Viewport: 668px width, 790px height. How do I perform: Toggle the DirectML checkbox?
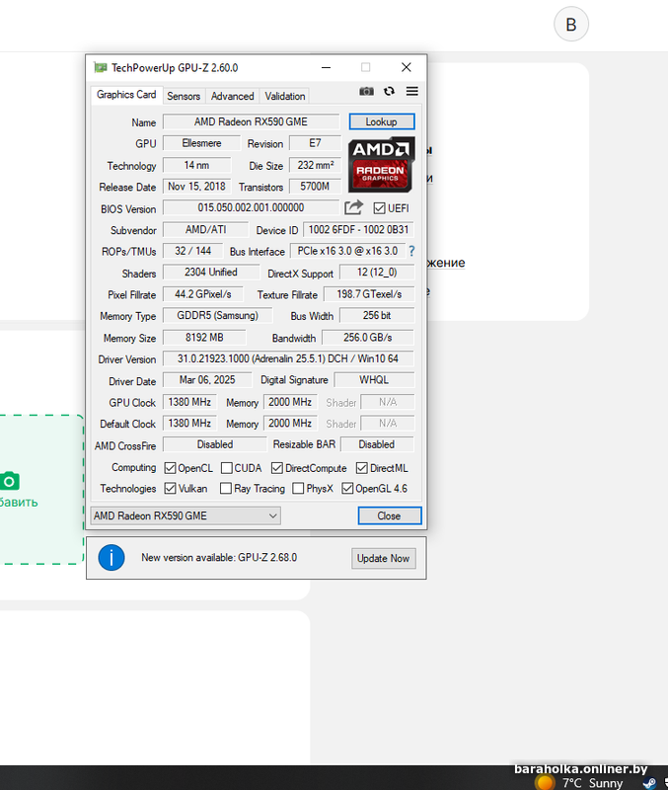tap(361, 468)
